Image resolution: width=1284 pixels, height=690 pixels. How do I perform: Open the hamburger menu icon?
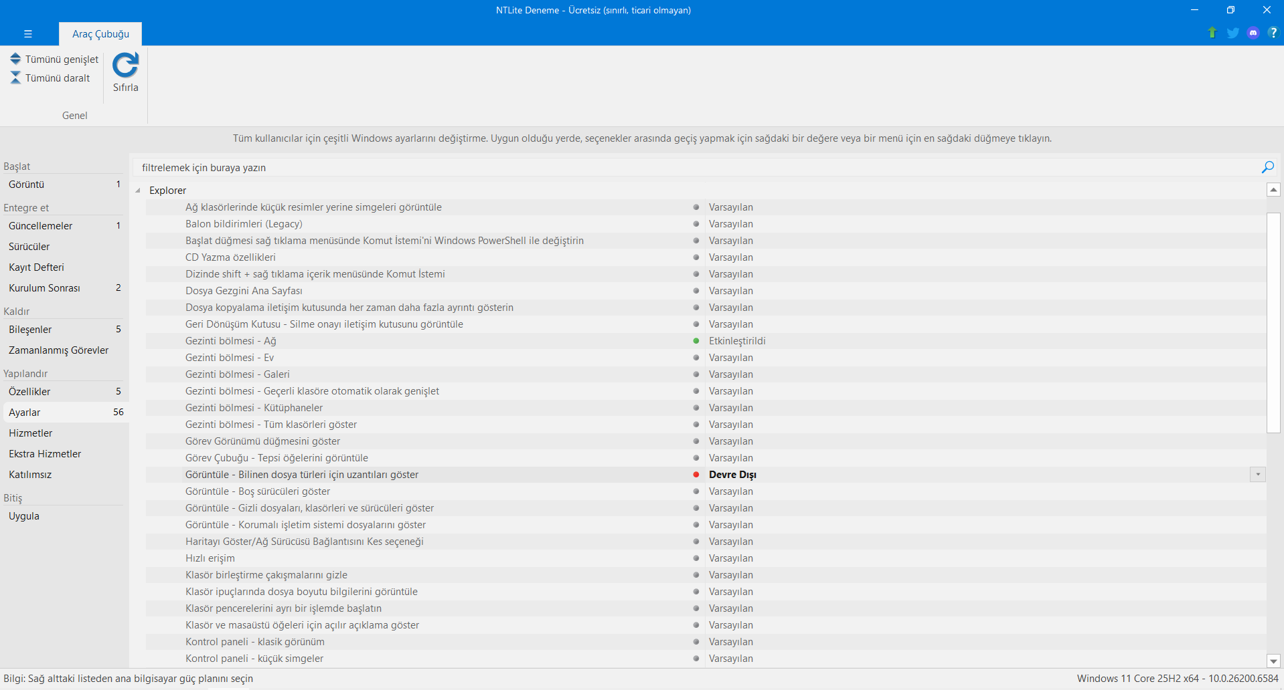27,33
